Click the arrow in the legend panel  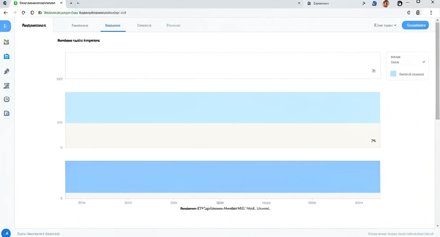tap(423, 62)
